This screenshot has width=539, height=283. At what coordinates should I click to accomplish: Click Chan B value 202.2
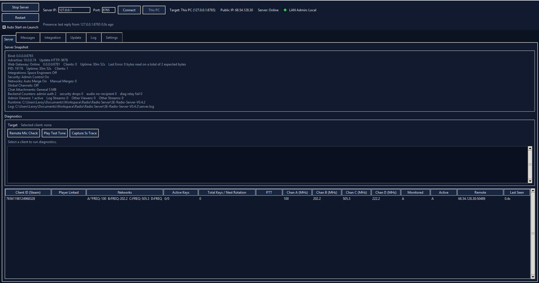[317, 199]
